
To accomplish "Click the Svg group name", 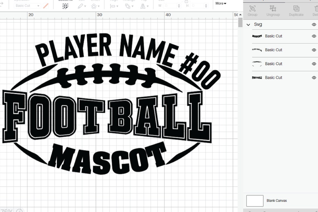I will (x=258, y=25).
